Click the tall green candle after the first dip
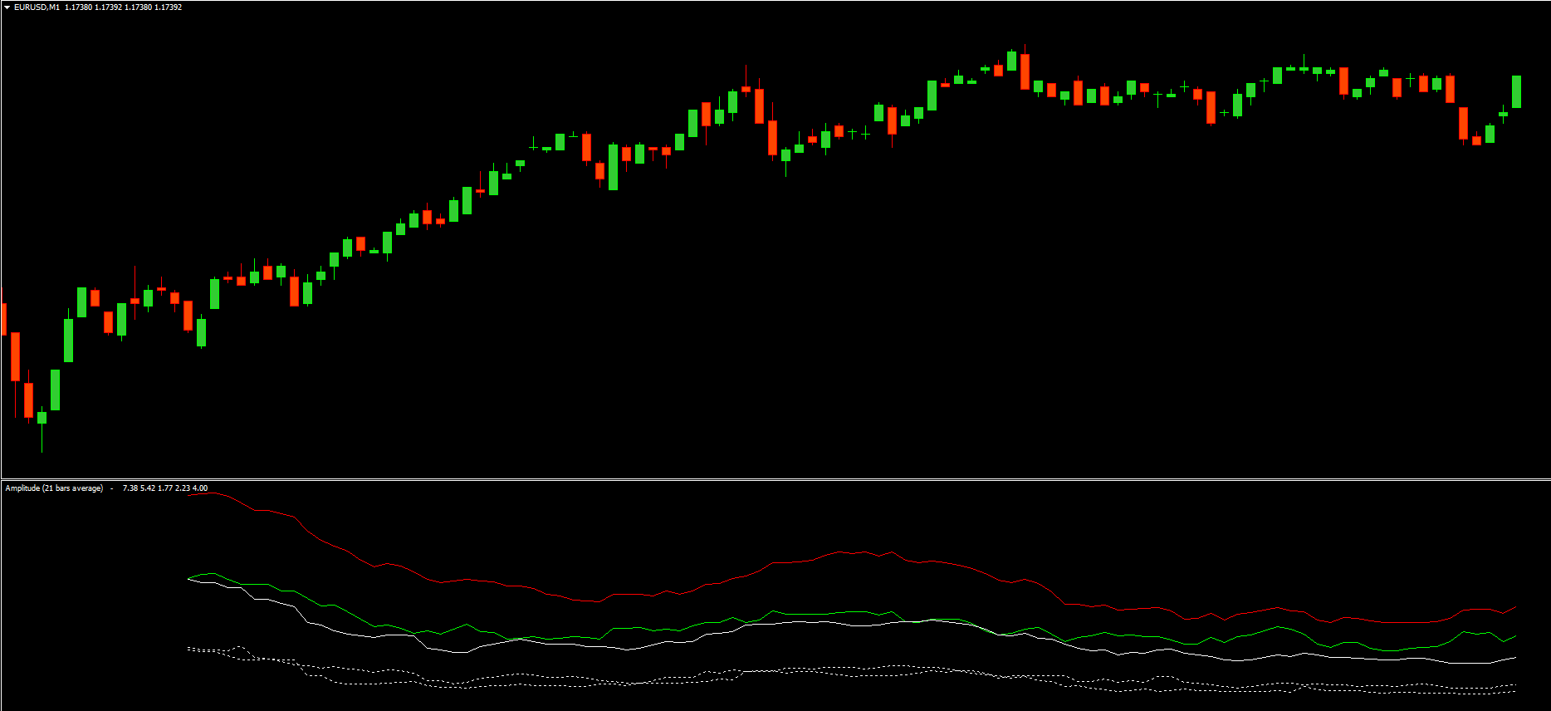The width and height of the screenshot is (1551, 711). 68,340
